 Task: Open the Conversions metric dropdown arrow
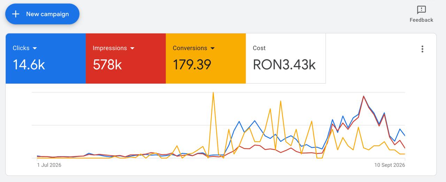(x=213, y=48)
